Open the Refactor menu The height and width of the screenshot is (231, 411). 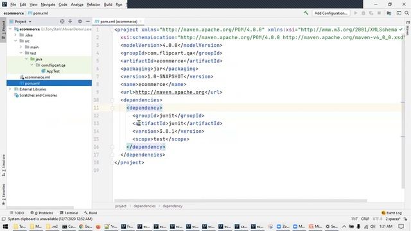click(x=94, y=4)
